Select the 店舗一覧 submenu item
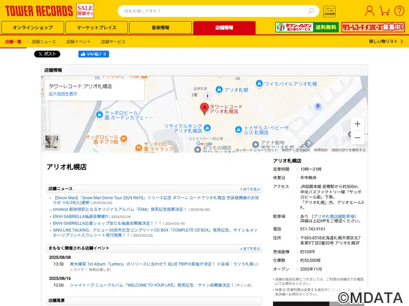409x306 pixels. pyautogui.click(x=13, y=42)
